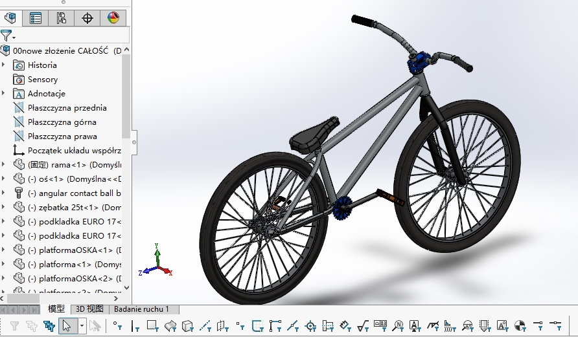Screen dimensions: 578x337
Task: Click the last routing point filter icon
Action: click(x=555, y=325)
